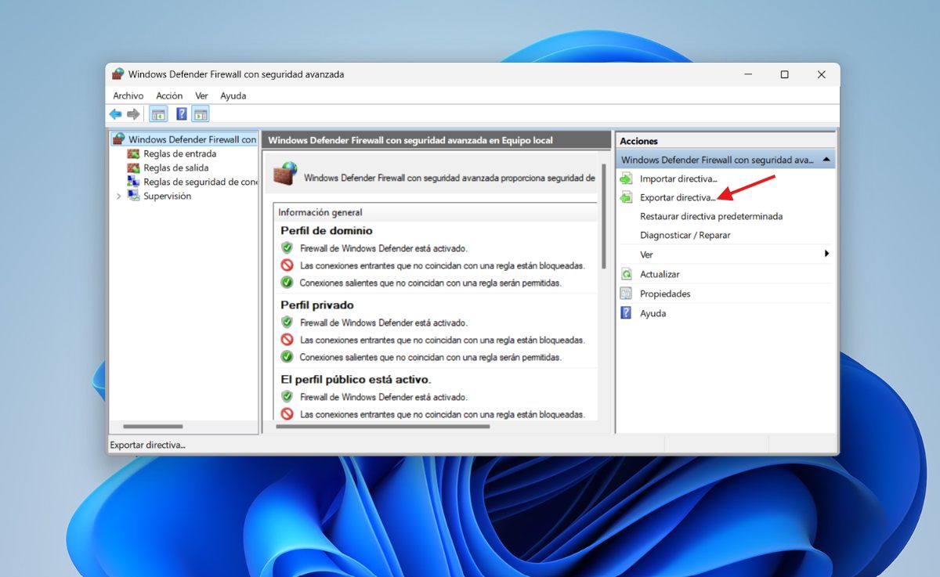
Task: Click red blocked icon under perfil público
Action: [287, 414]
